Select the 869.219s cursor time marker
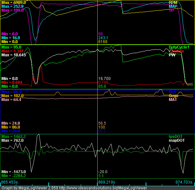The height and width of the screenshot is (190, 195). click(x=108, y=183)
